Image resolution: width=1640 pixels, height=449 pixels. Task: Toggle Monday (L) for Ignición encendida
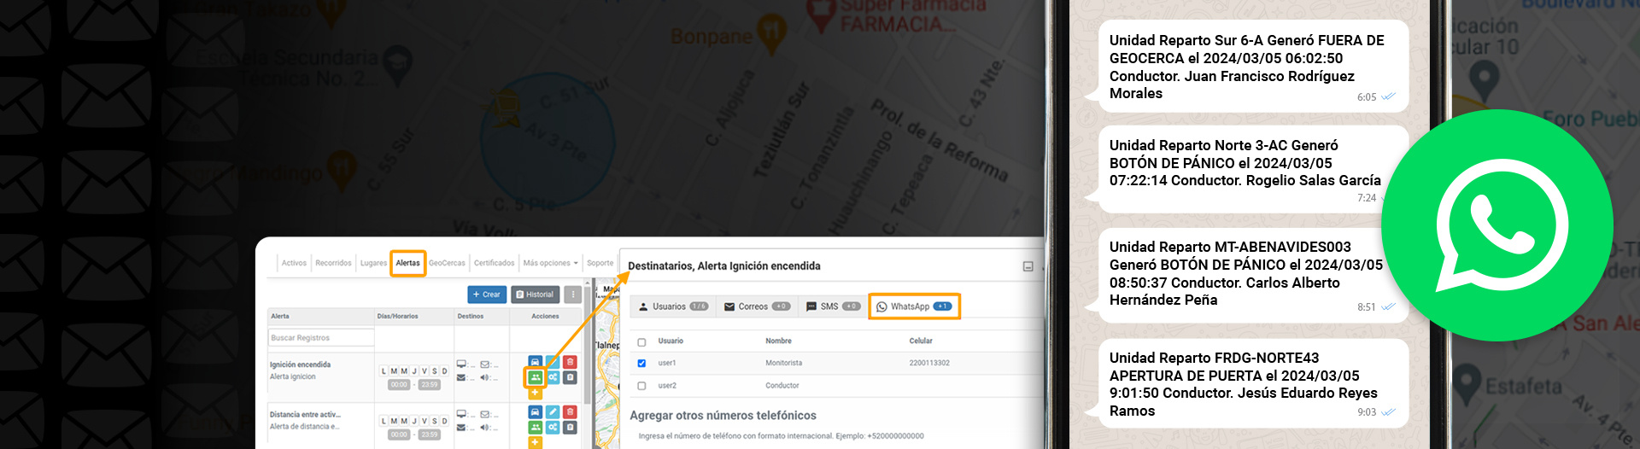(384, 371)
